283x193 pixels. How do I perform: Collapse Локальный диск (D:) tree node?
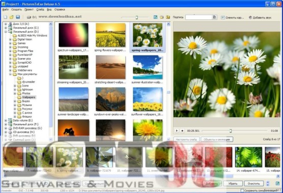6,32
